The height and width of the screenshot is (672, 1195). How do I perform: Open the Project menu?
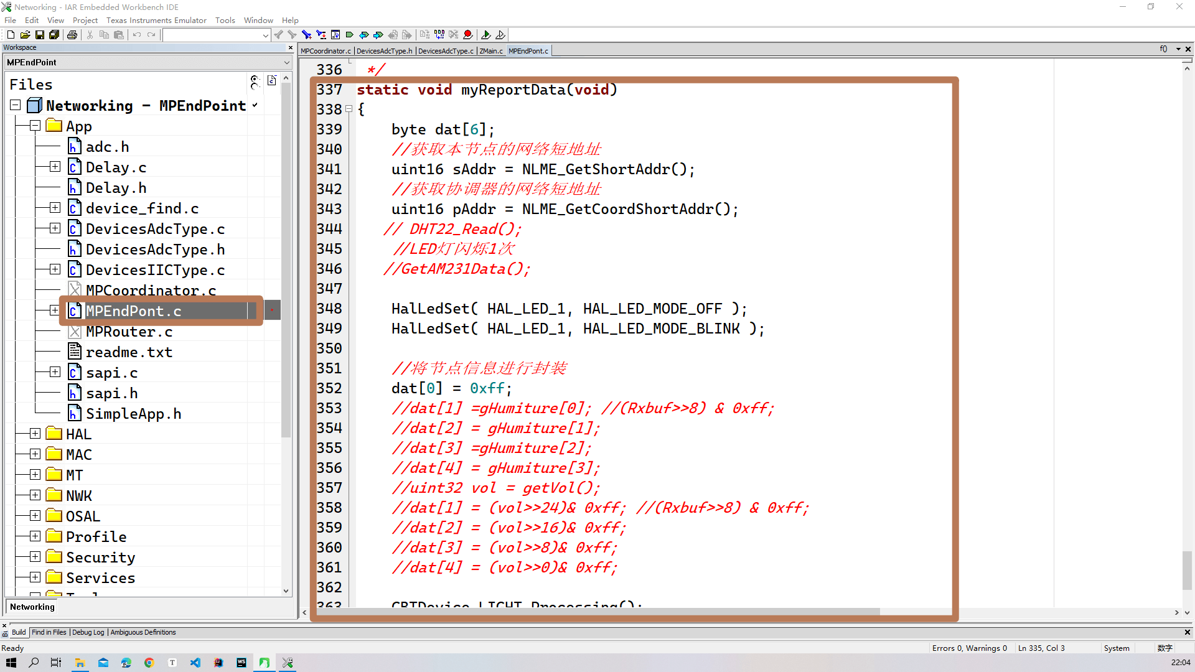[85, 20]
